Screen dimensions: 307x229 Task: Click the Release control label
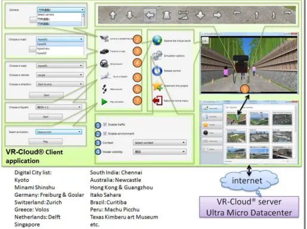[172, 71]
